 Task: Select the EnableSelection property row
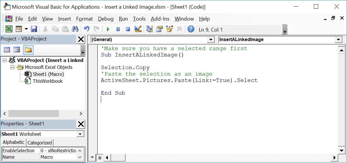[39, 151]
